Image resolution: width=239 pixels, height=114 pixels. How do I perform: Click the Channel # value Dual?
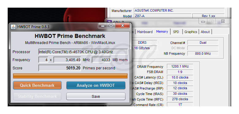click(203, 43)
